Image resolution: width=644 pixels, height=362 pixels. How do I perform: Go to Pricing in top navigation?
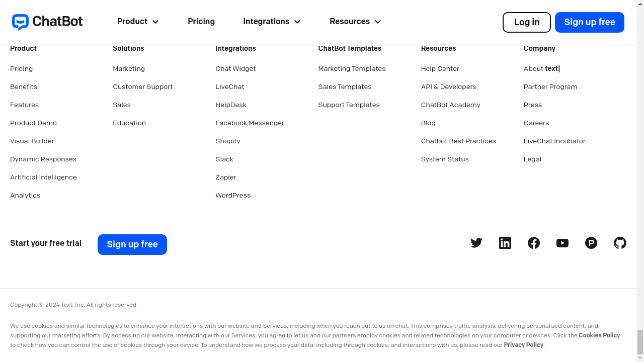(x=201, y=22)
